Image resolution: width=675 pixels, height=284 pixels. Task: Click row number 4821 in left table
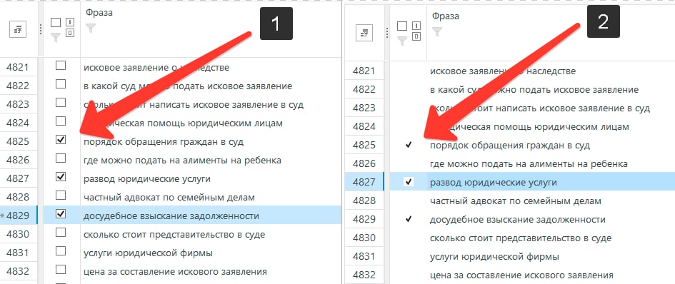pyautogui.click(x=18, y=68)
